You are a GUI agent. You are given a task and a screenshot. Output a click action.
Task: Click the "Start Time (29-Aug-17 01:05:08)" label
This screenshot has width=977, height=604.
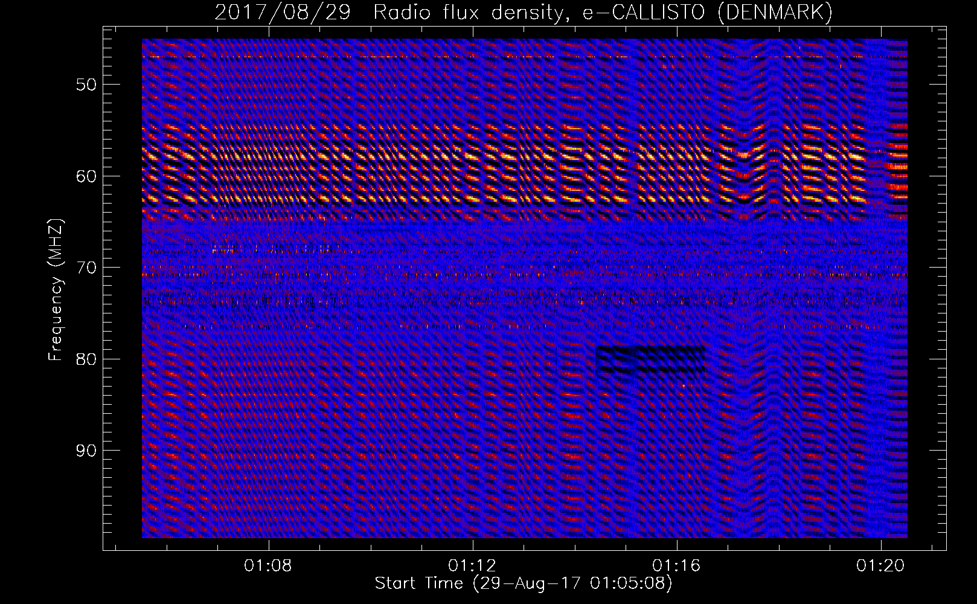pos(524,583)
